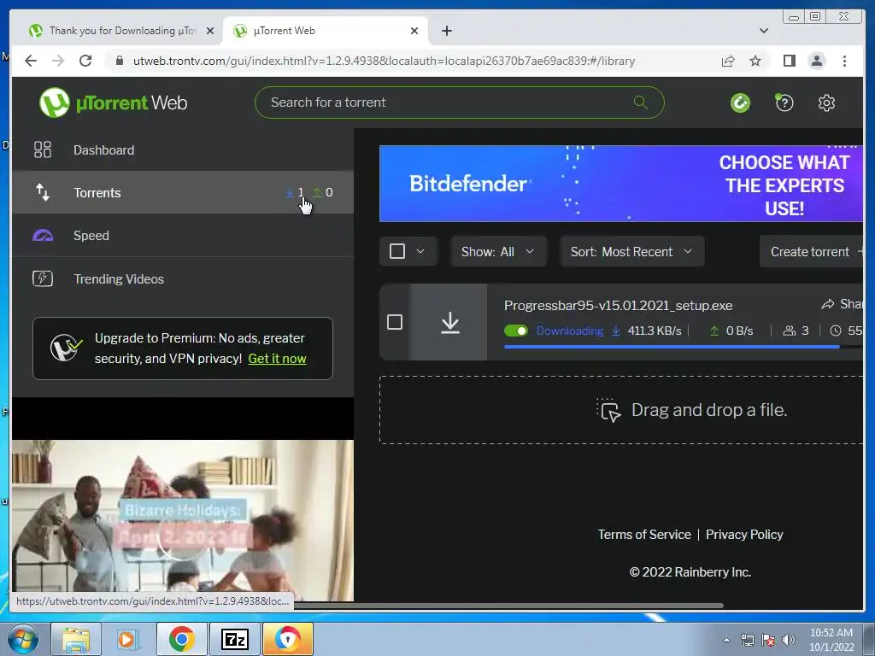Viewport: 875px width, 656px height.
Task: Toggle the Downloading switch off
Action: (515, 331)
